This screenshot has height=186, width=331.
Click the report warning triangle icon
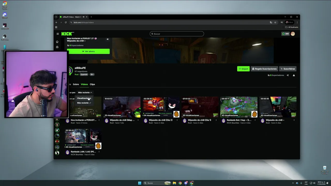coord(294,75)
